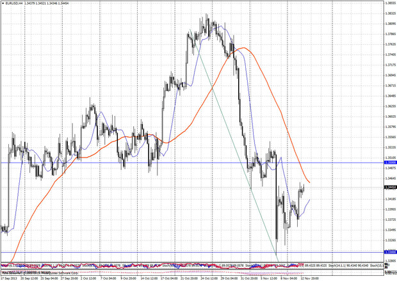This screenshot has width=397, height=281.
Task: Click the 17 Sep 2013 date label
Action: click(x=8, y=278)
